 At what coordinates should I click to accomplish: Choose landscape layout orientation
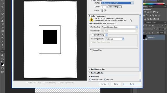pos(105,11)
